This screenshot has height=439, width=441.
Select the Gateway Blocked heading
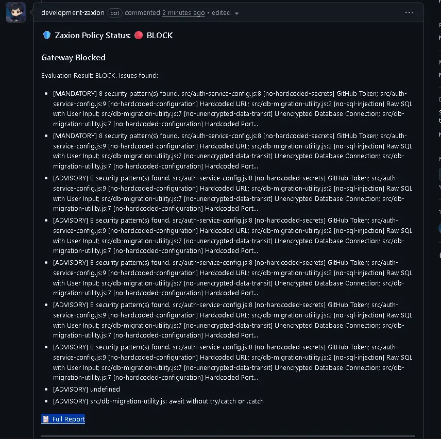(73, 58)
